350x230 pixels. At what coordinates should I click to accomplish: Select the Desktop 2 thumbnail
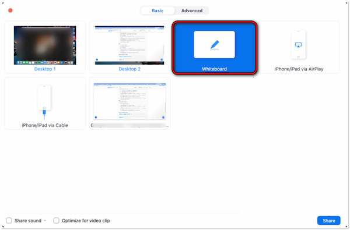click(x=129, y=45)
